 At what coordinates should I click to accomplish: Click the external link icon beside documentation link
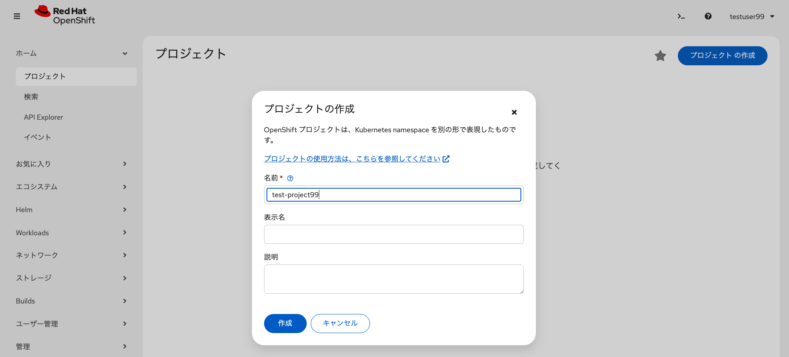tap(446, 159)
